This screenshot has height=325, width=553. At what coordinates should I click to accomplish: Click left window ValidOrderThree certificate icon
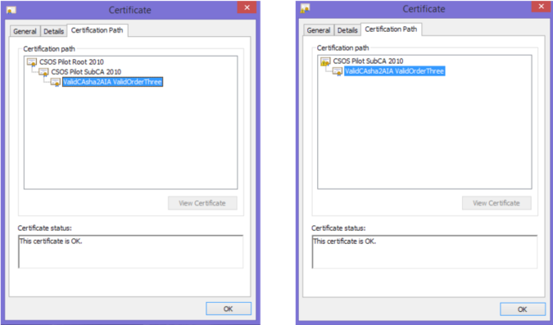[56, 82]
